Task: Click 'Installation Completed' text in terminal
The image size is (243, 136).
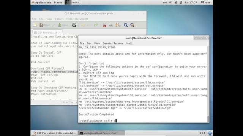Action: pos(96,114)
